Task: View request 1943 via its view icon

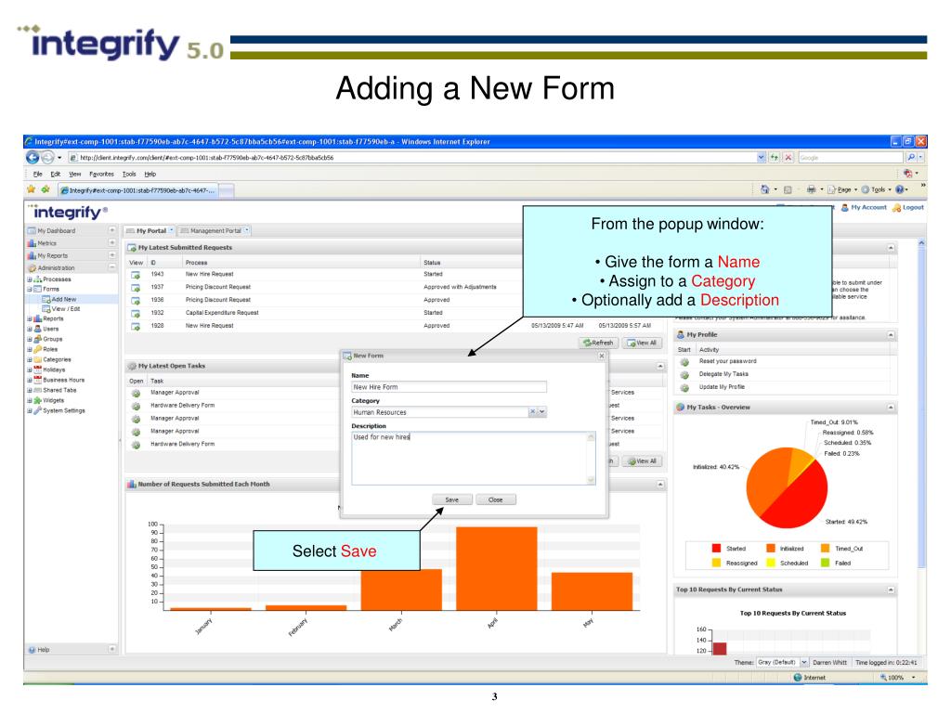Action: [x=136, y=275]
